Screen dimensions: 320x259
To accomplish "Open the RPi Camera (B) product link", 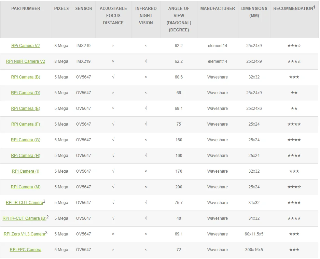I will click(26, 77).
